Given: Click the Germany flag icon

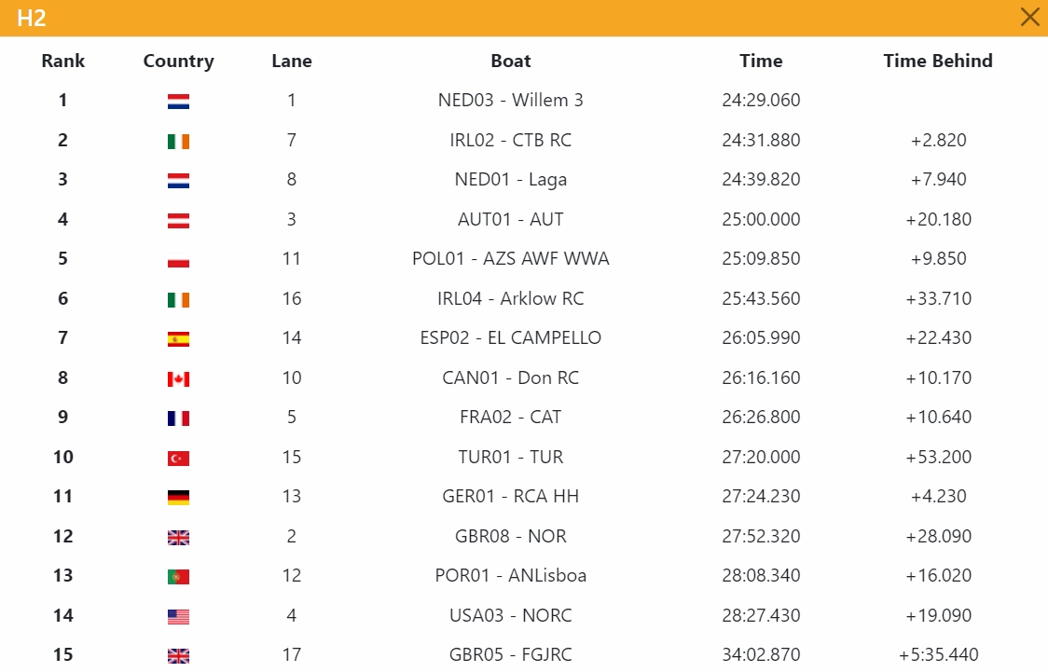Looking at the screenshot, I should (x=178, y=498).
